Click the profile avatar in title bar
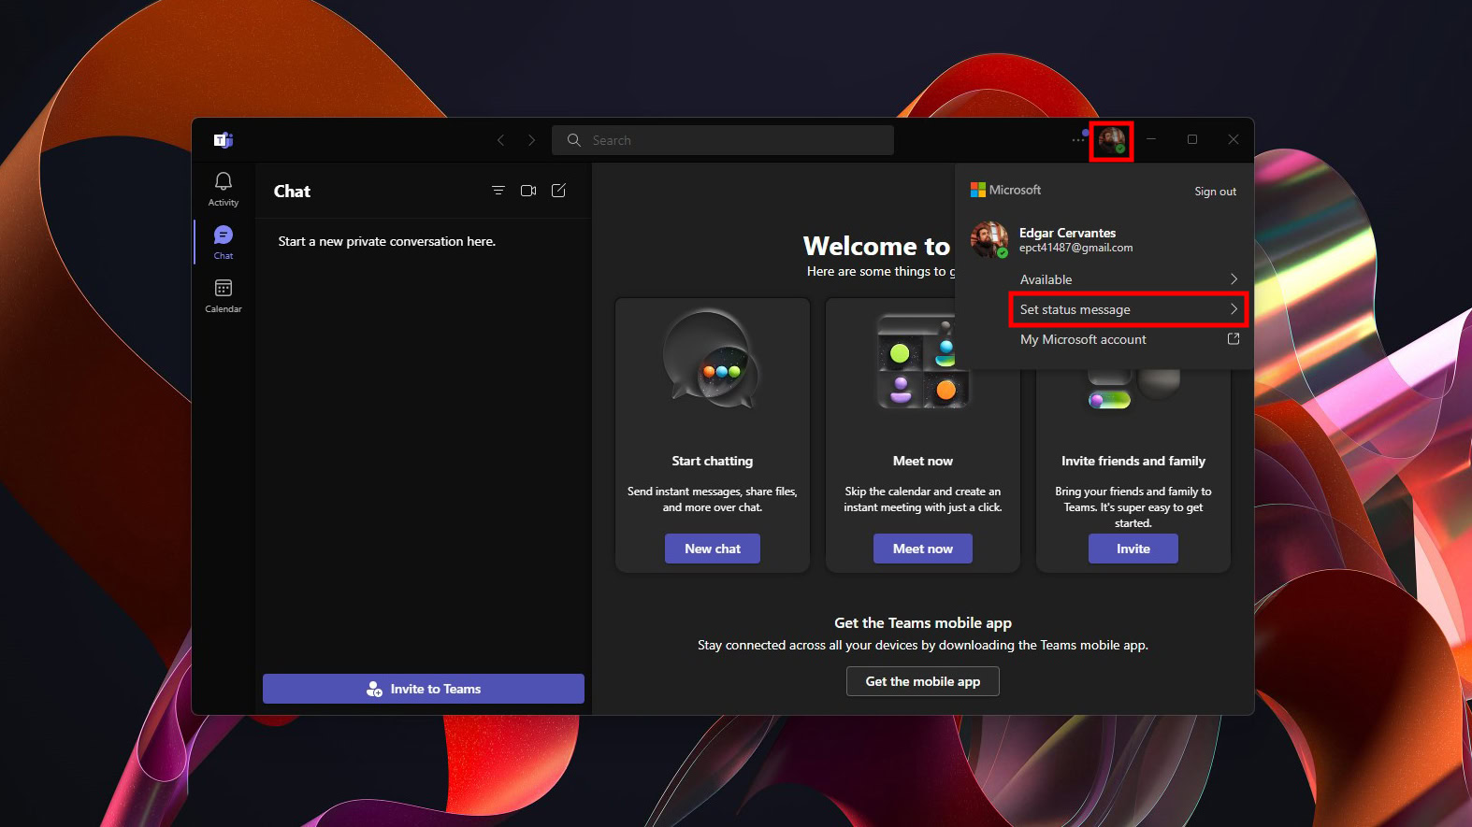Viewport: 1472px width, 827px height. coord(1111,140)
